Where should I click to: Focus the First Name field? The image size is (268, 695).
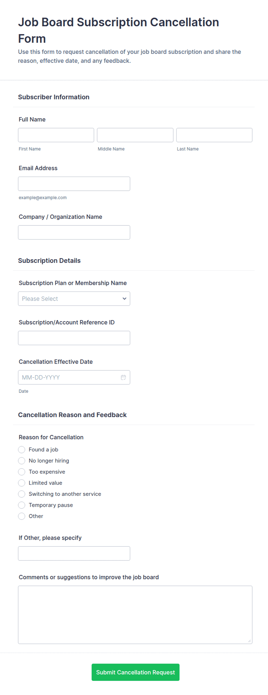click(56, 135)
